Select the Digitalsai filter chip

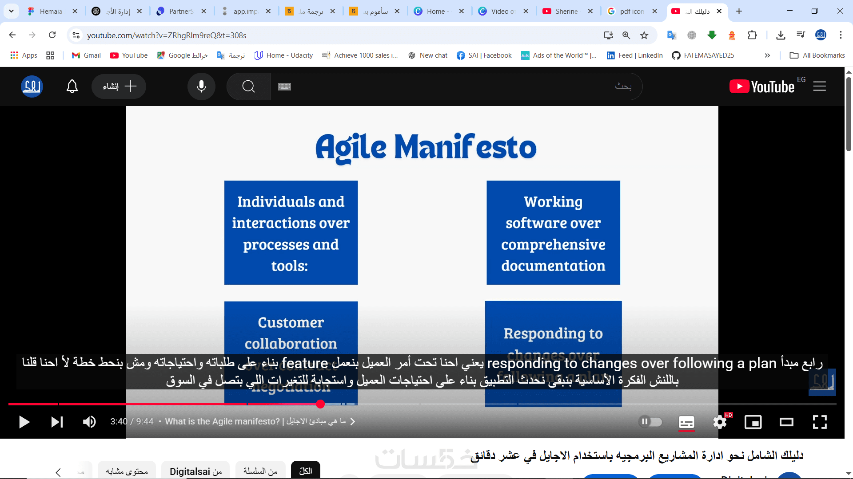(x=195, y=471)
